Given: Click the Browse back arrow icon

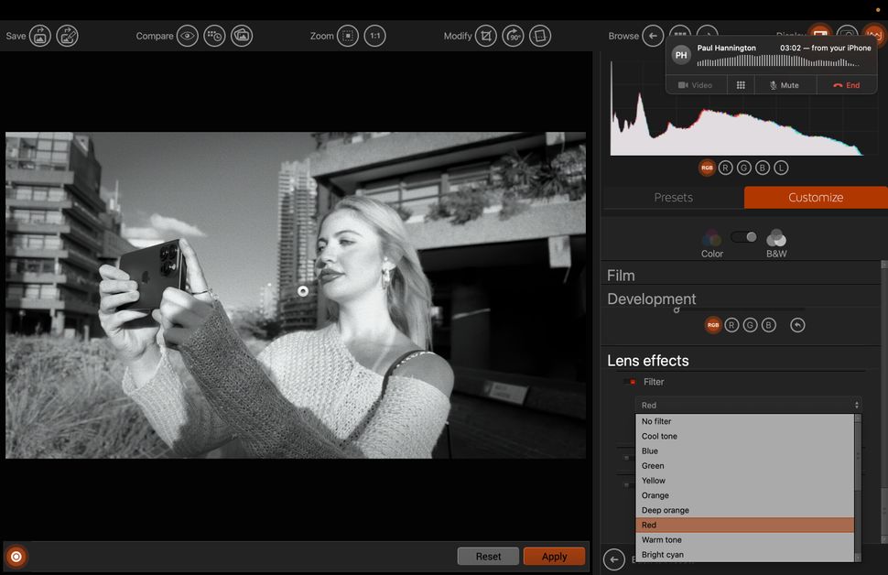Looking at the screenshot, I should [x=653, y=36].
